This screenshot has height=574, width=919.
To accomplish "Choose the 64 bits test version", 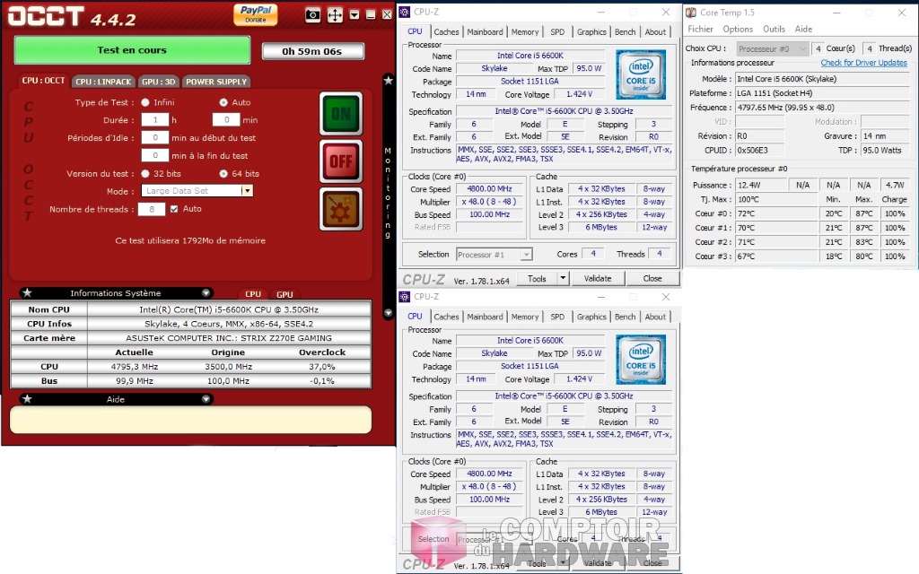I will coord(223,173).
